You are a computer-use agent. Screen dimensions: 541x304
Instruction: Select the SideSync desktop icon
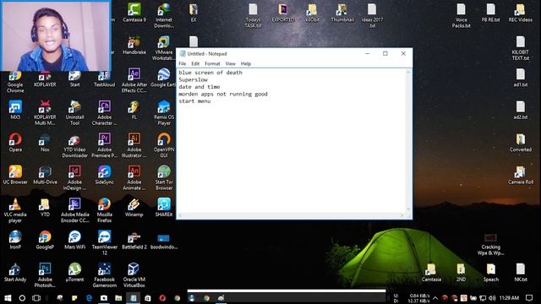point(105,175)
